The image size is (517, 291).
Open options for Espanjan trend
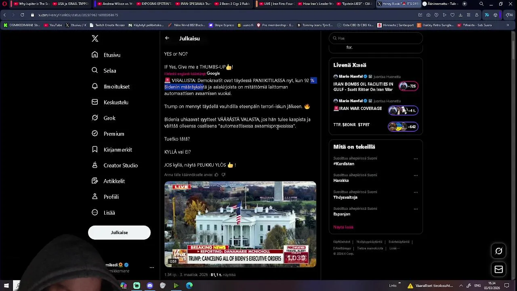click(x=416, y=209)
